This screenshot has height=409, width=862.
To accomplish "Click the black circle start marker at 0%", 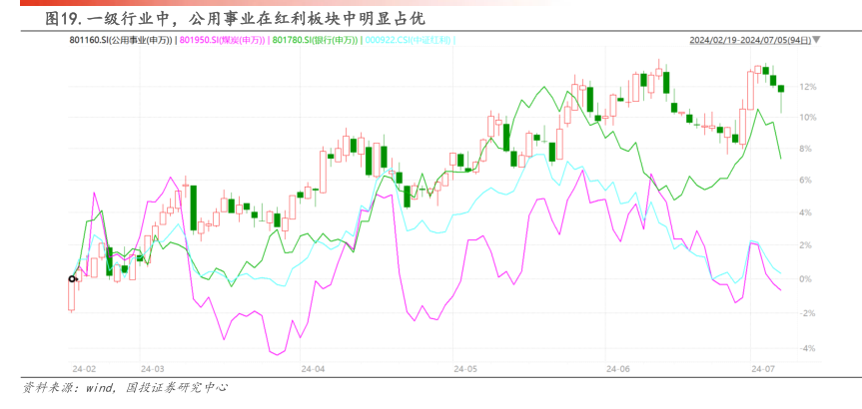I will [71, 278].
